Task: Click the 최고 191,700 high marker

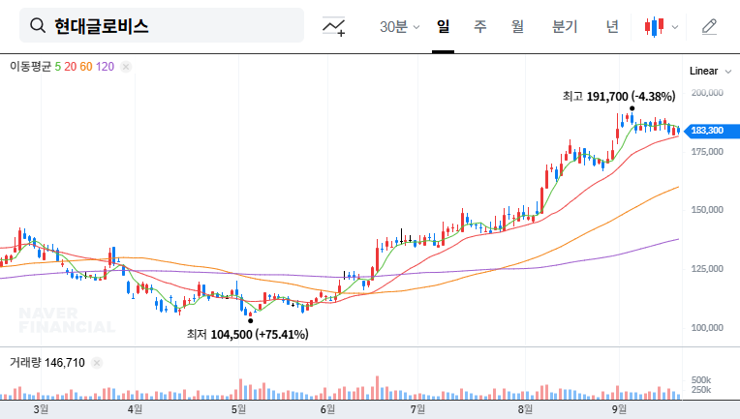Action: 619,97
